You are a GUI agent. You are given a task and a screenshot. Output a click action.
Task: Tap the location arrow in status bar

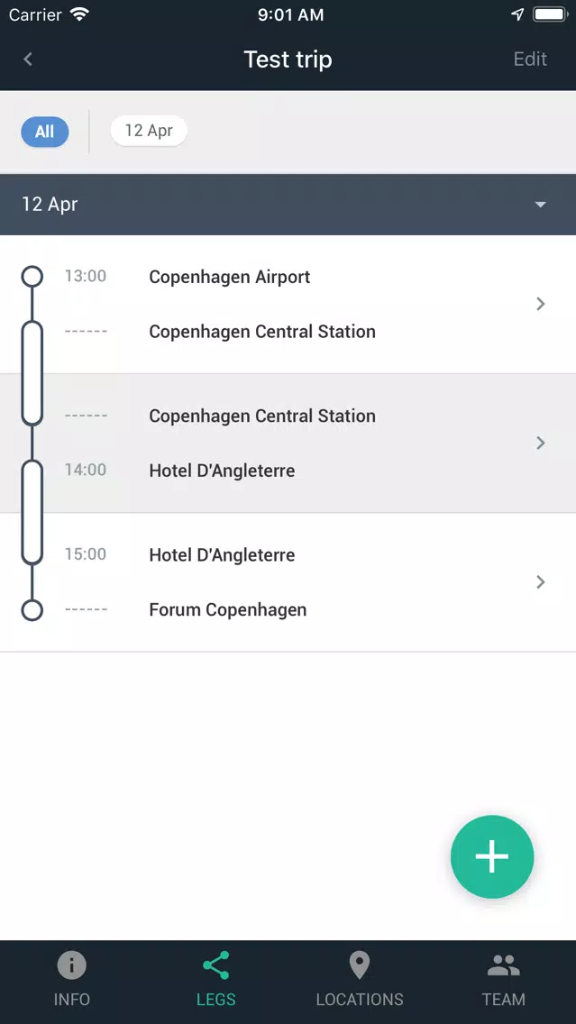(x=517, y=14)
